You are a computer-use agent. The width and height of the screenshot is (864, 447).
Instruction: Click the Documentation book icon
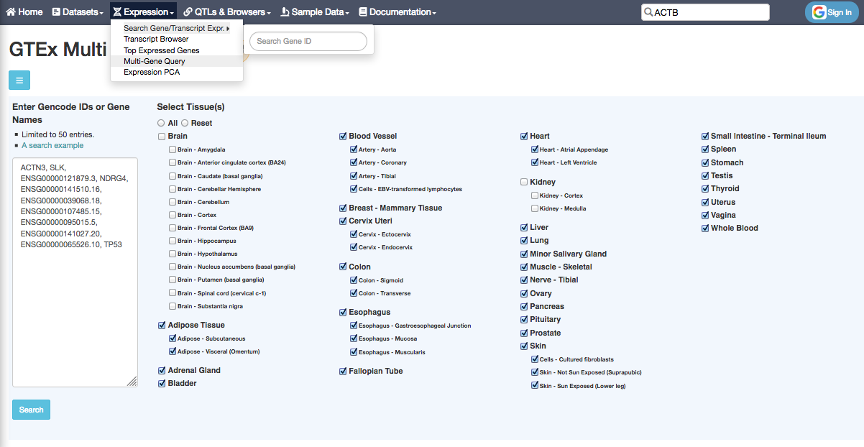click(x=363, y=12)
